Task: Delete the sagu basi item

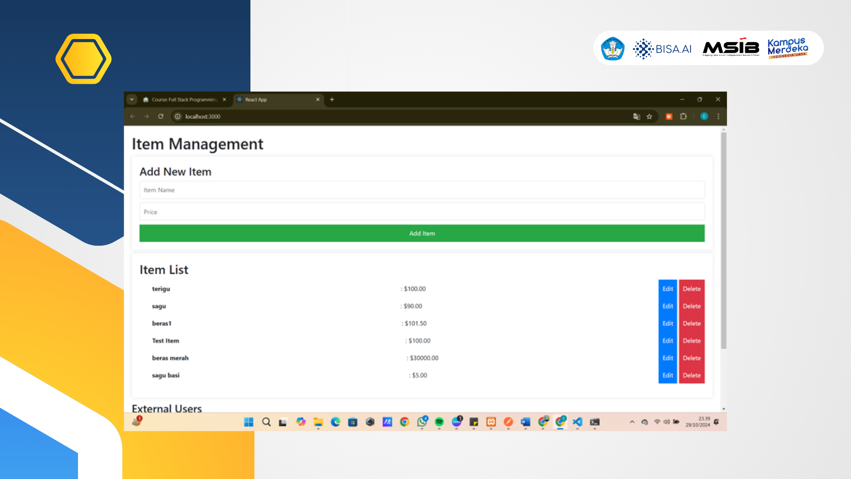Action: coord(691,375)
